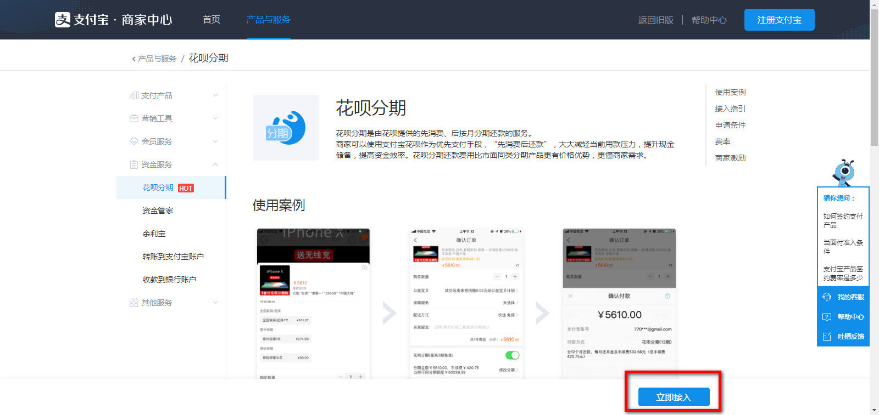Click the 花呗分期 product logo
This screenshot has height=415, width=879.
point(286,128)
